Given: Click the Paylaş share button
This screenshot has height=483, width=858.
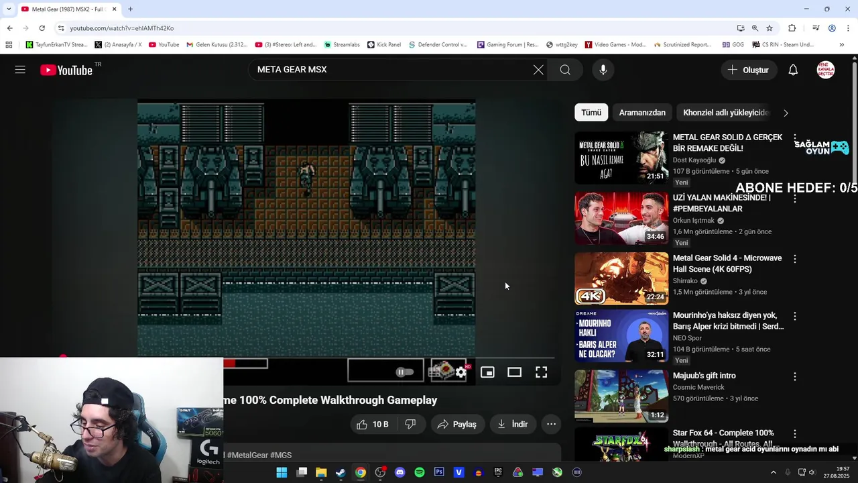Looking at the screenshot, I should (457, 424).
